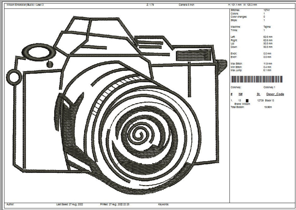
Task: Click the H and W dimensions header
Action: pyautogui.click(x=243, y=4)
